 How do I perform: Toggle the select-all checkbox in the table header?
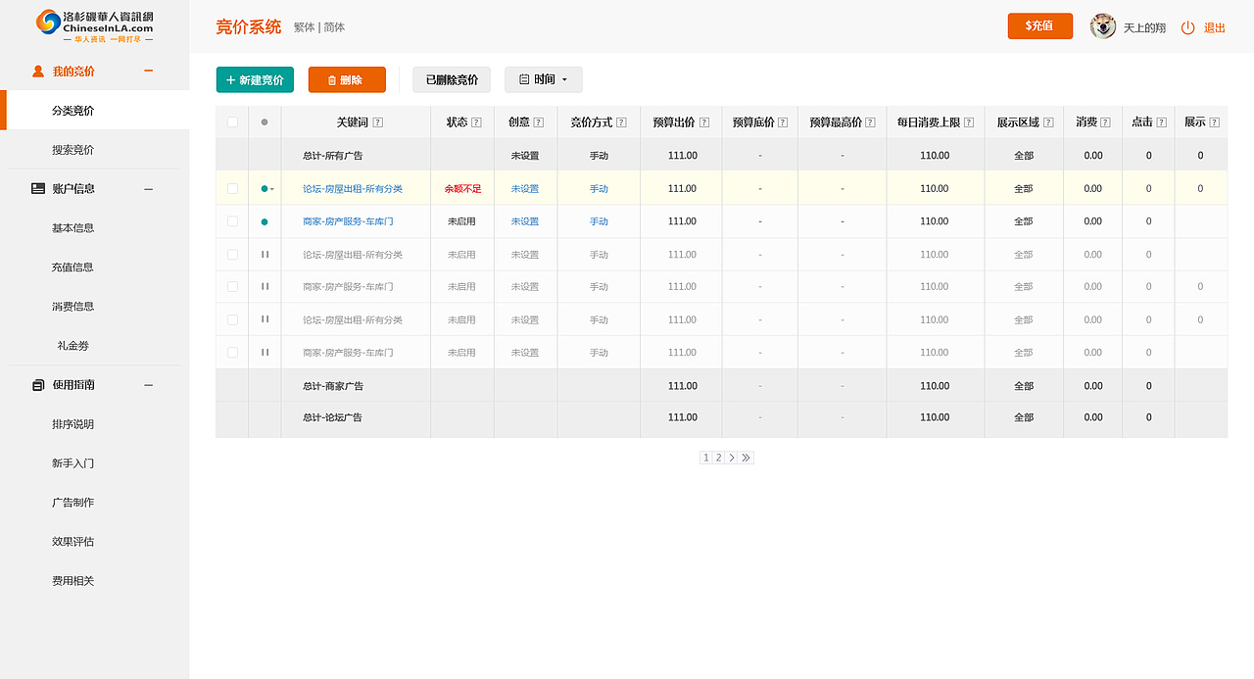coord(231,121)
